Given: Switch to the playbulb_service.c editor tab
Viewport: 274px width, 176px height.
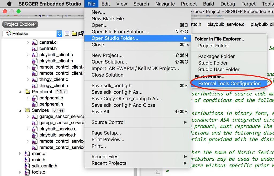Looking at the screenshot, I should click(x=226, y=24).
